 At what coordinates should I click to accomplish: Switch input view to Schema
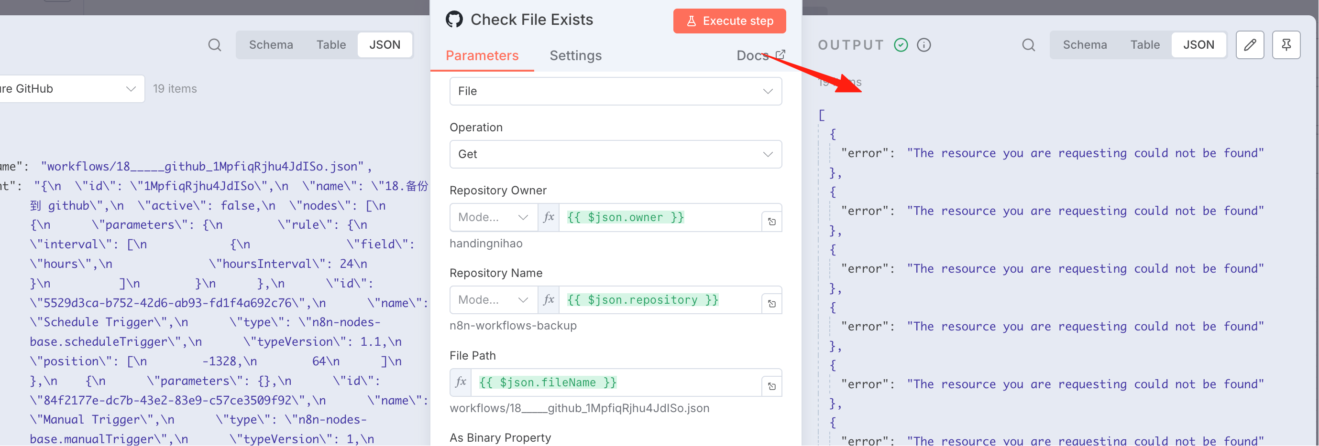(271, 45)
